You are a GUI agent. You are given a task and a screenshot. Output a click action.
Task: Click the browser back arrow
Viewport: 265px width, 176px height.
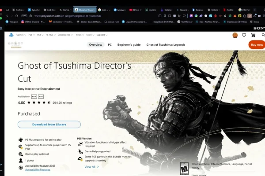[x=7, y=15]
